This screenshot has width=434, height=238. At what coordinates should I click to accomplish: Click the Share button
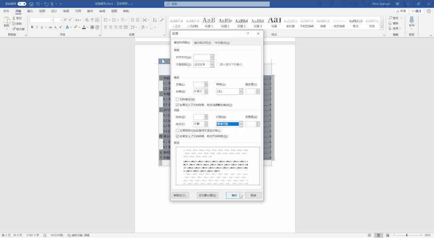[401, 11]
